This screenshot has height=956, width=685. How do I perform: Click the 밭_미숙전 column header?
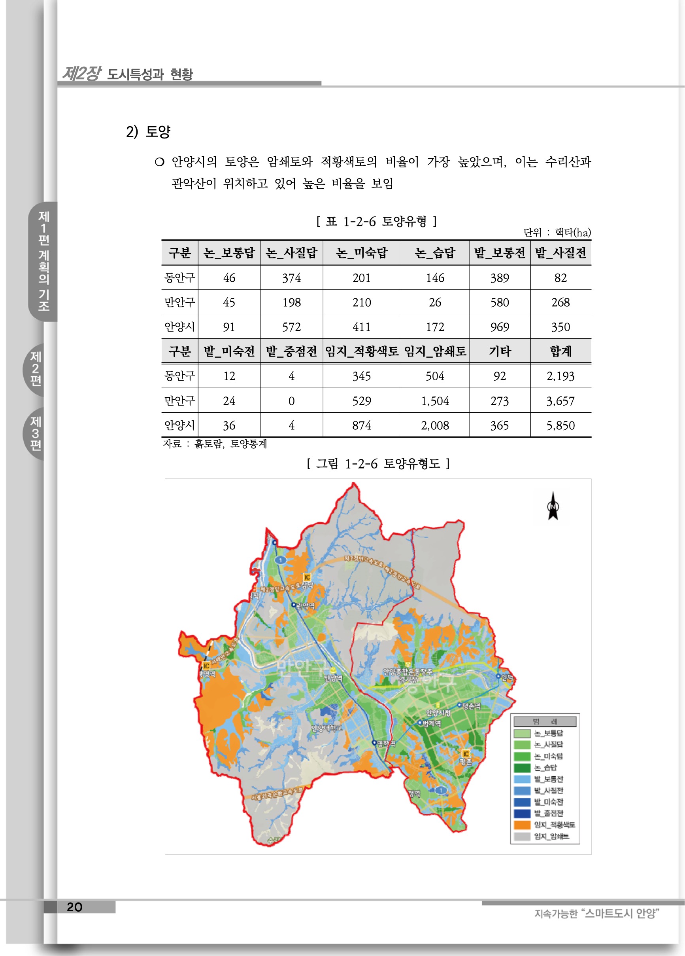coord(230,351)
